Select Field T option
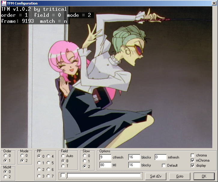The width and height of the screenshot is (218, 182). tap(63, 166)
